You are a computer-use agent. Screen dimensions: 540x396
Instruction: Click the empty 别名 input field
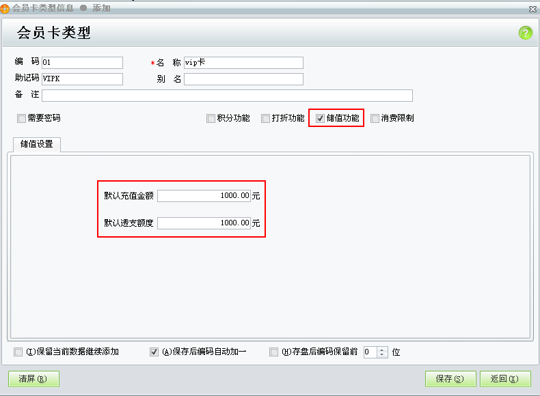coord(243,79)
